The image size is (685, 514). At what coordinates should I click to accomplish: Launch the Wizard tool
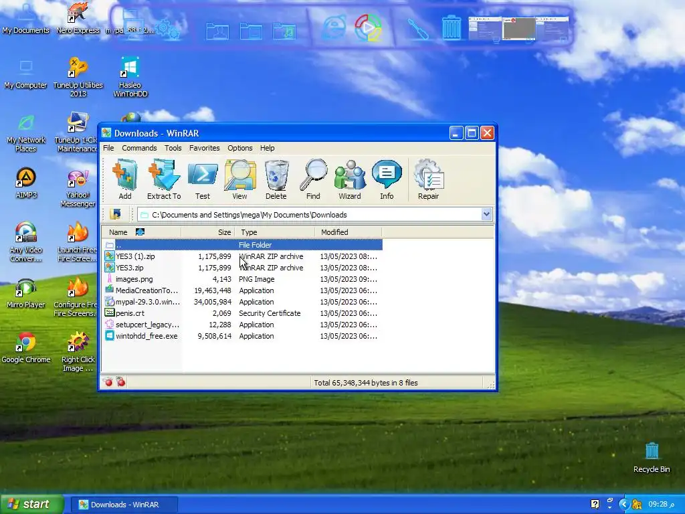[350, 179]
